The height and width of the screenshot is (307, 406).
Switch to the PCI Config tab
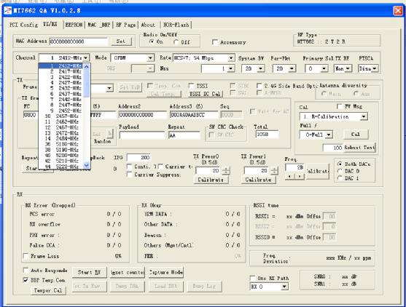point(23,25)
